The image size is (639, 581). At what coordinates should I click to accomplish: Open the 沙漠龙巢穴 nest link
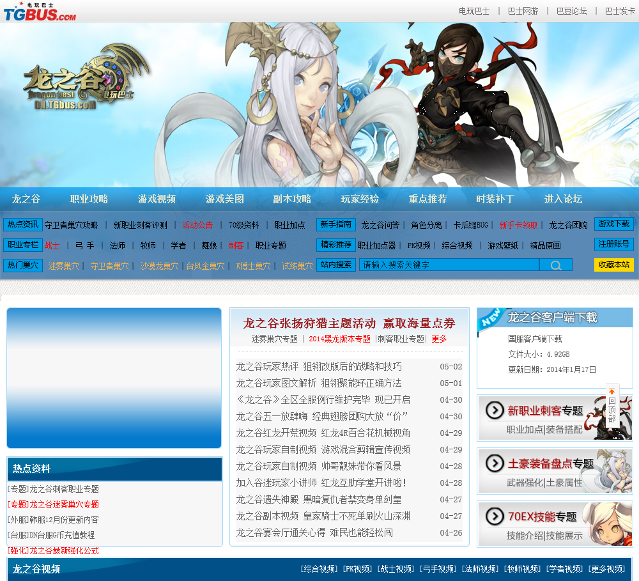[159, 266]
